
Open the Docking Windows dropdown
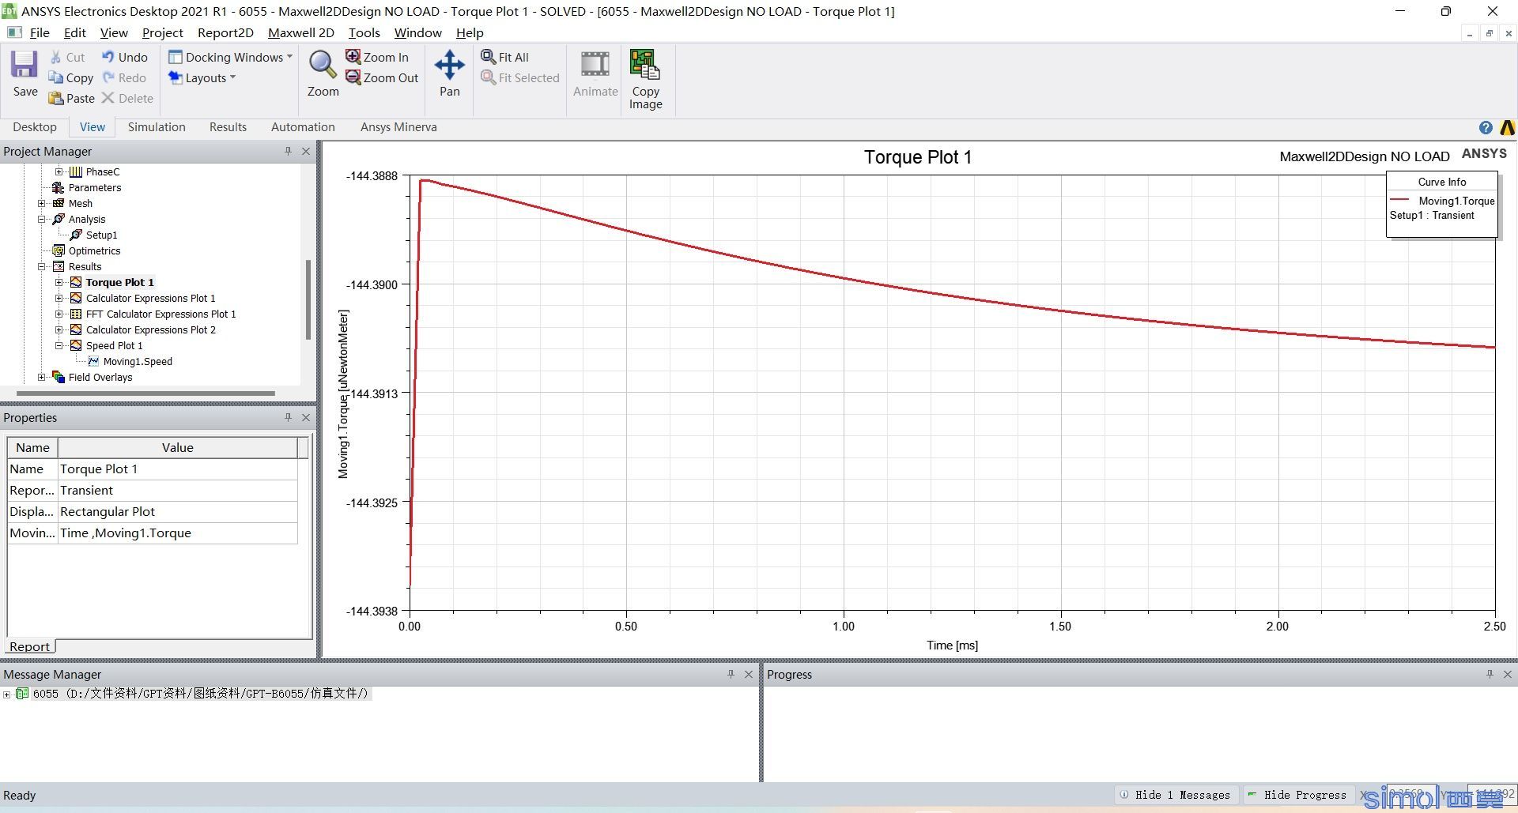click(x=230, y=57)
